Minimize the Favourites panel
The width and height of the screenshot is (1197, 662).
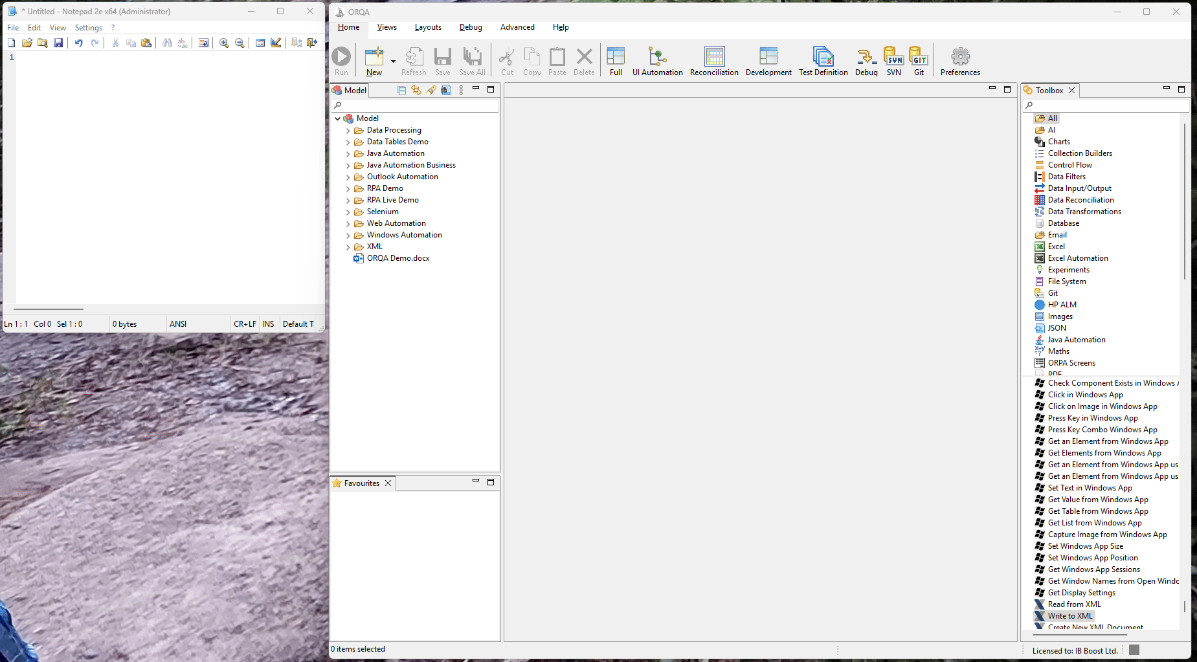(x=476, y=481)
